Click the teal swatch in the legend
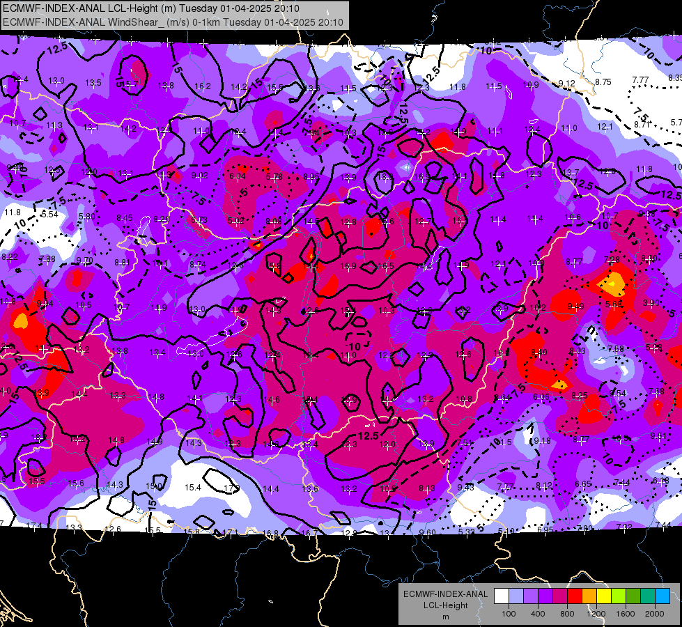The height and width of the screenshot is (627, 682). pos(648,596)
